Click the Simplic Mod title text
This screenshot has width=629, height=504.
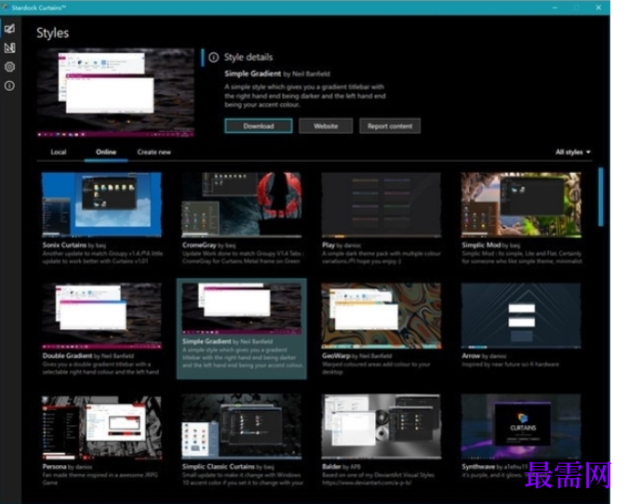pyautogui.click(x=481, y=245)
